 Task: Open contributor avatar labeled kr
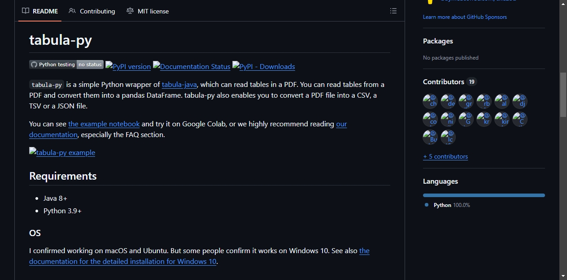(x=484, y=119)
